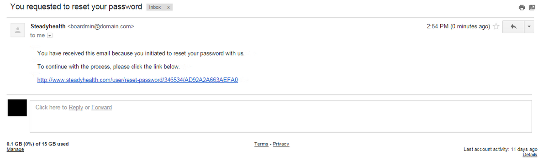Screen dimensions: 548x166
Task: Click the email subject title
Action: point(76,7)
